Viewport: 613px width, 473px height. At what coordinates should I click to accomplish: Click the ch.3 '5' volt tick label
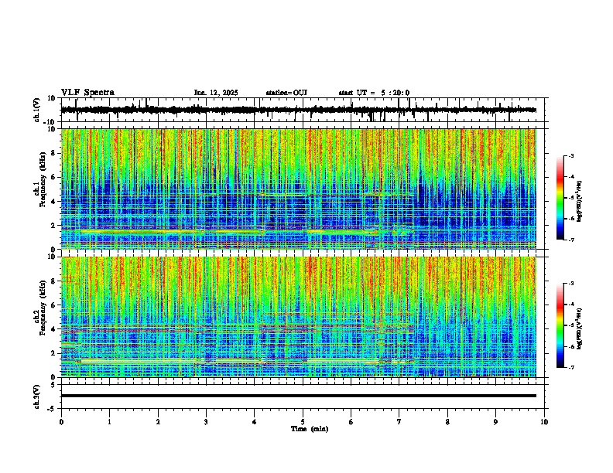click(54, 385)
